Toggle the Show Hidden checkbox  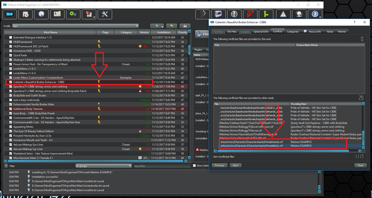click(x=194, y=166)
